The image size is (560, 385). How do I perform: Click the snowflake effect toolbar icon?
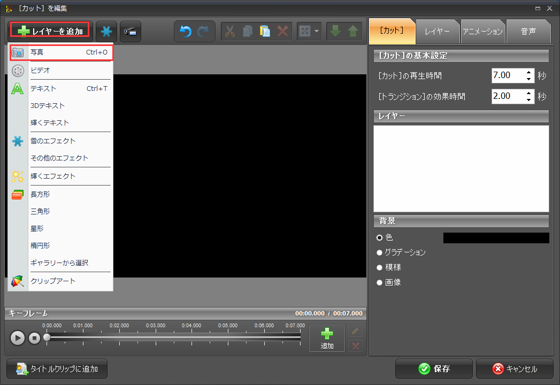pyautogui.click(x=106, y=32)
